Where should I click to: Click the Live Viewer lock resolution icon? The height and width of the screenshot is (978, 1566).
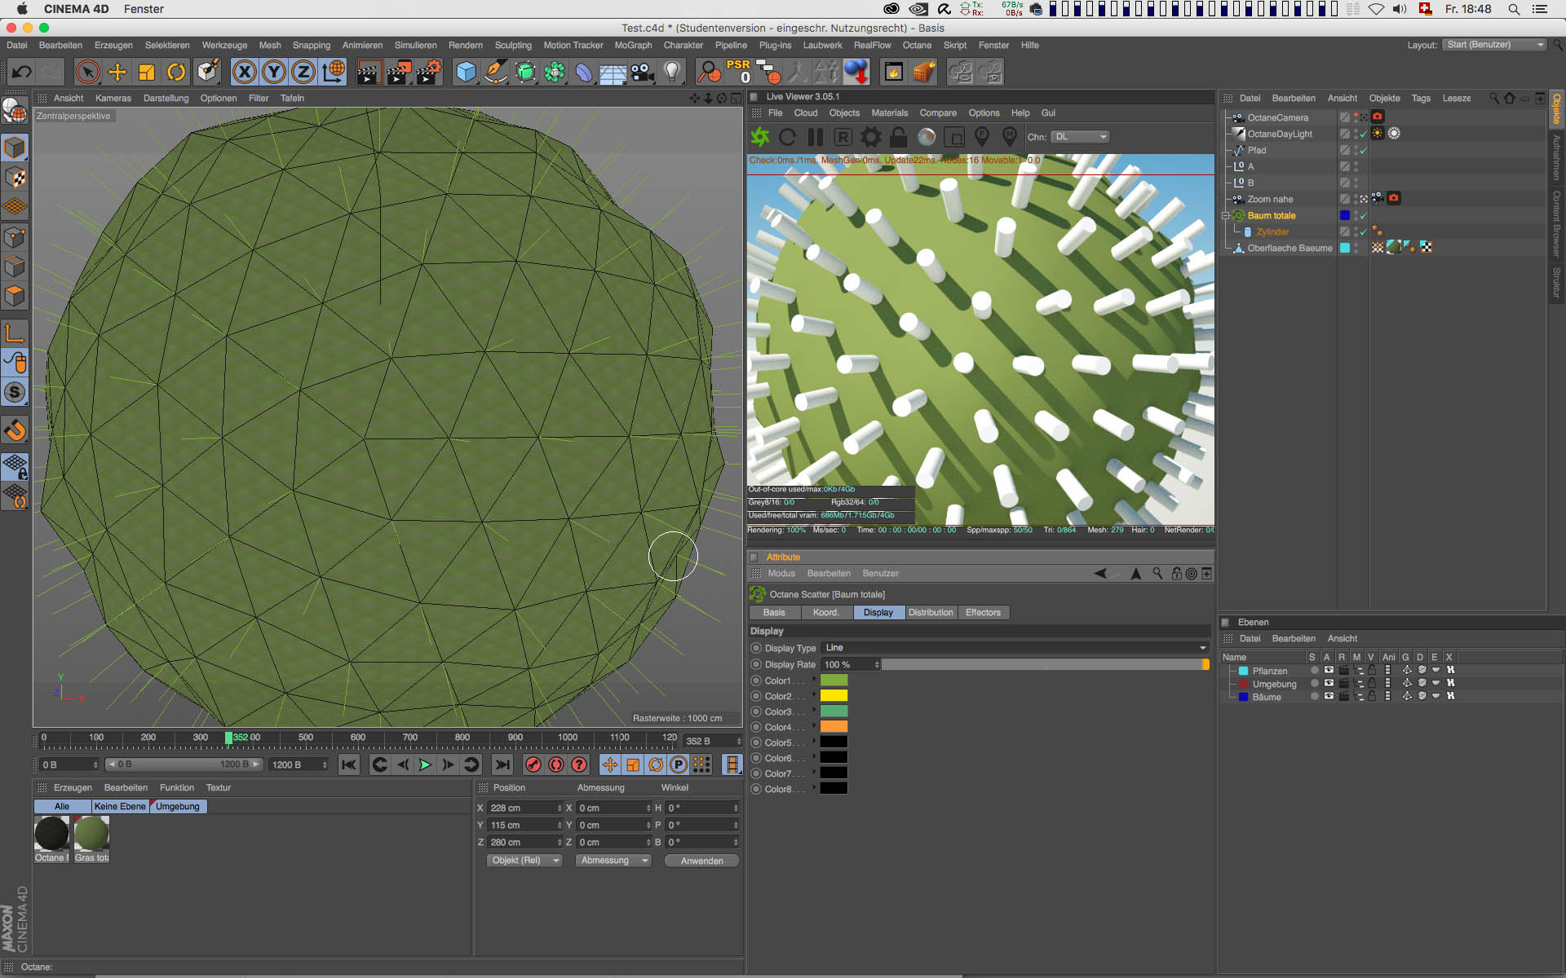[x=898, y=137]
